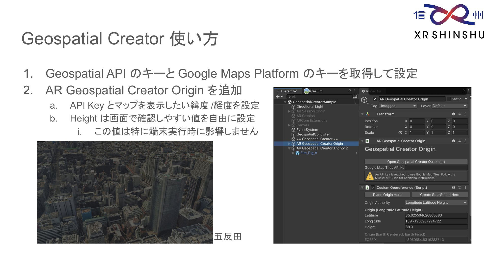The height and width of the screenshot is (274, 488).
Task: Click the Cesium Georeference script icon
Action: 367,188
